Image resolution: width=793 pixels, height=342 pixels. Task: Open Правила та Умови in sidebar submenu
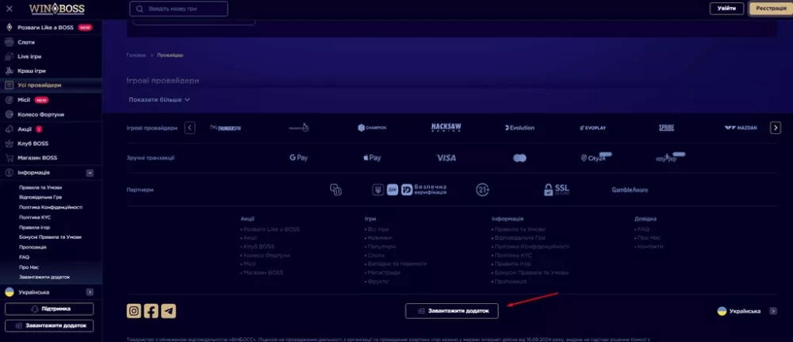40,187
